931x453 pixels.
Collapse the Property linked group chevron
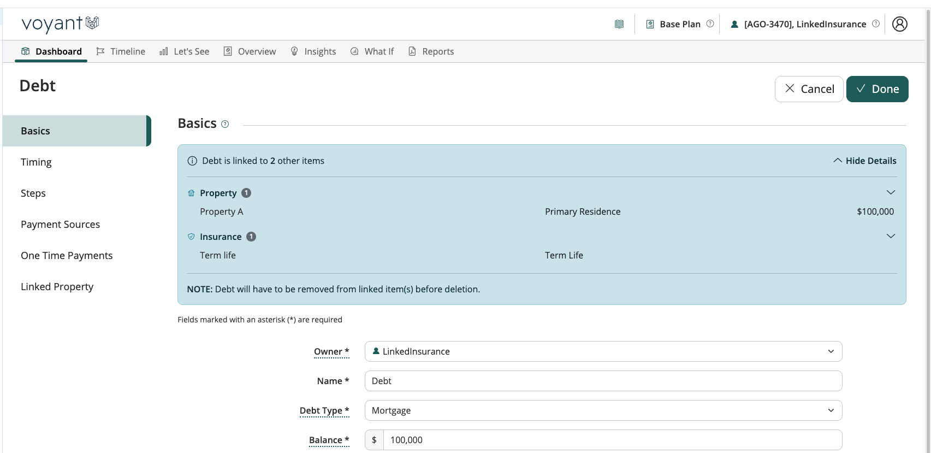tap(891, 192)
